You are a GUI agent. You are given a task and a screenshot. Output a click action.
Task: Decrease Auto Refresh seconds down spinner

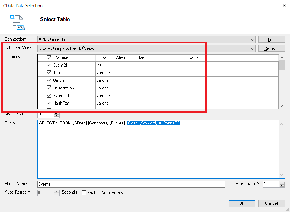pyautogui.click(x=57, y=194)
